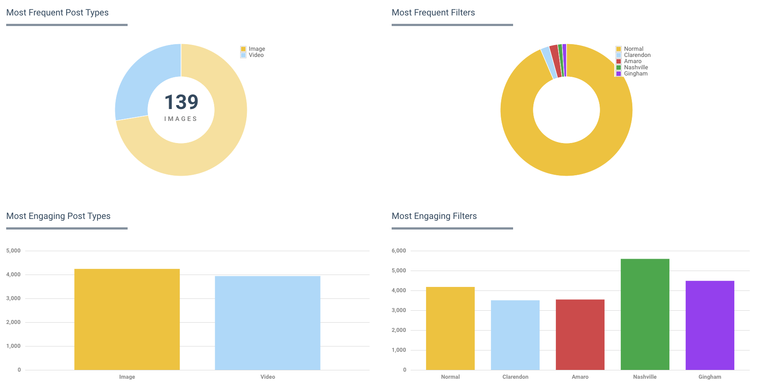Click the Gingham legend swatch

click(x=619, y=74)
